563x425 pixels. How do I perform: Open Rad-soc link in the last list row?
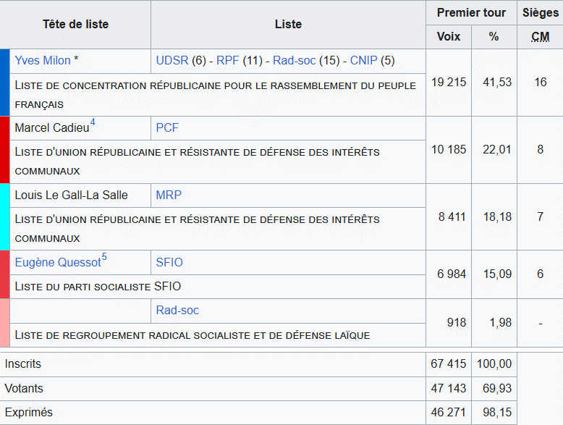tap(177, 311)
